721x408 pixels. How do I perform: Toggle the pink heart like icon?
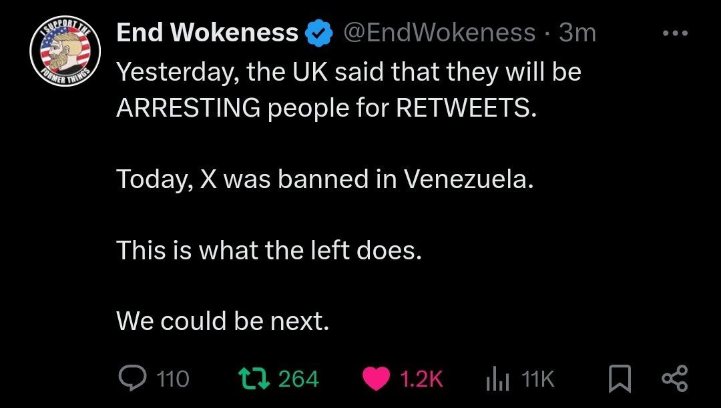pyautogui.click(x=377, y=379)
